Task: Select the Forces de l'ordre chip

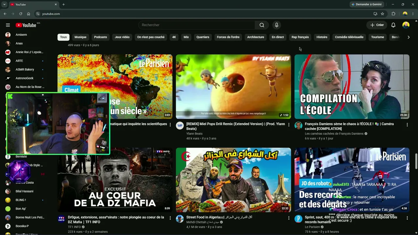Action: [x=228, y=37]
